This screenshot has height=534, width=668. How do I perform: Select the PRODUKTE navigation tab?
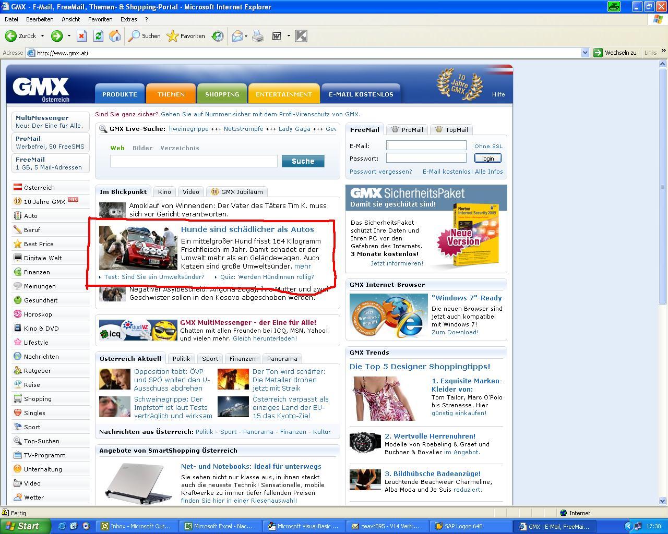tap(120, 94)
